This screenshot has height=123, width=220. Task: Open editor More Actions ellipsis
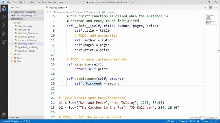pos(216,8)
